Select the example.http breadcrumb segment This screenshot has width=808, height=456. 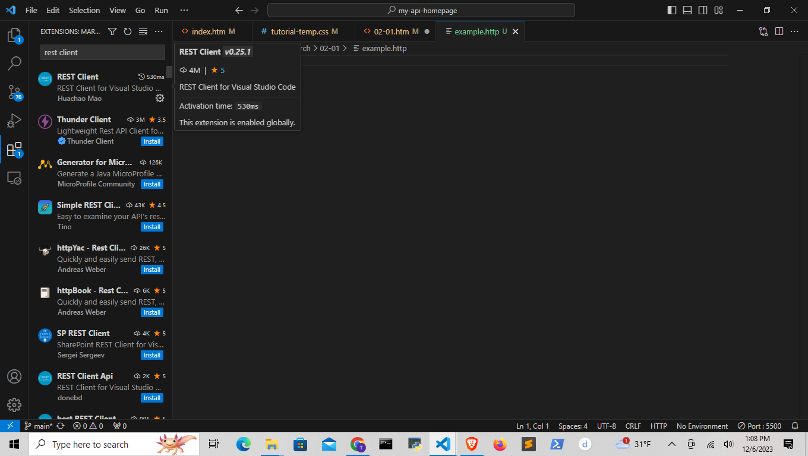pyautogui.click(x=380, y=49)
